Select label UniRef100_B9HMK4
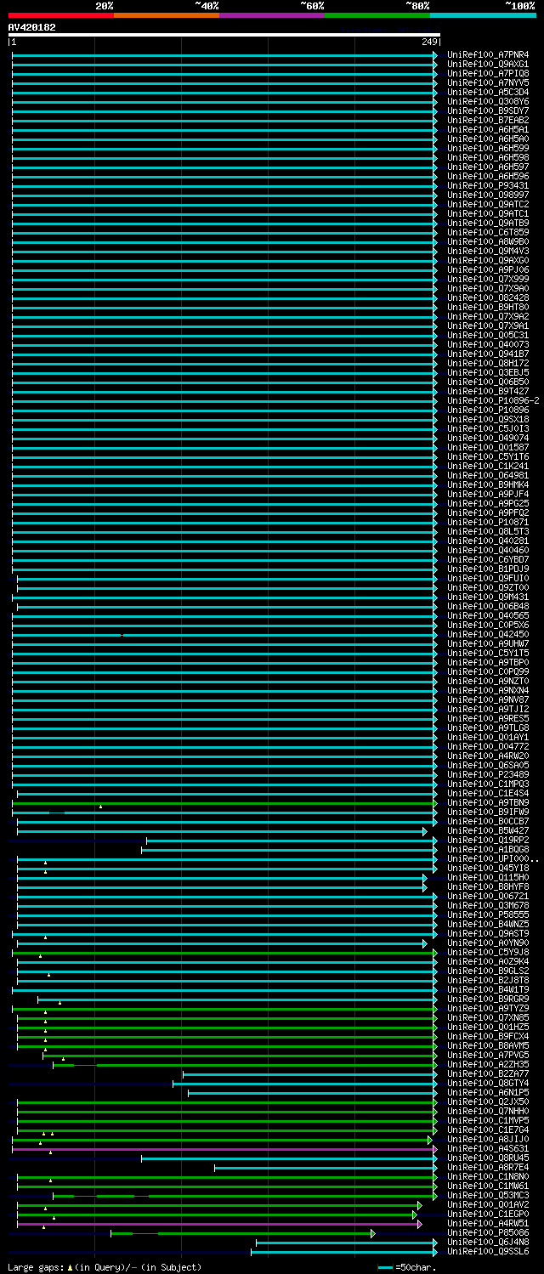The height and width of the screenshot is (1274, 544). click(488, 484)
